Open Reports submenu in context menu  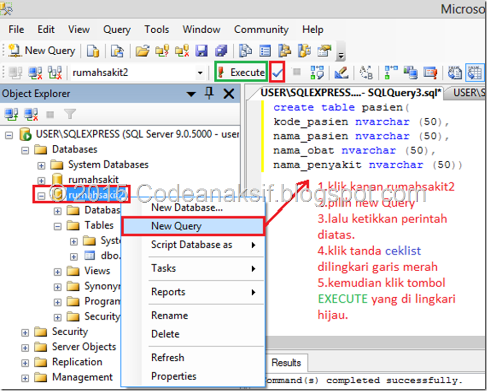click(x=193, y=292)
